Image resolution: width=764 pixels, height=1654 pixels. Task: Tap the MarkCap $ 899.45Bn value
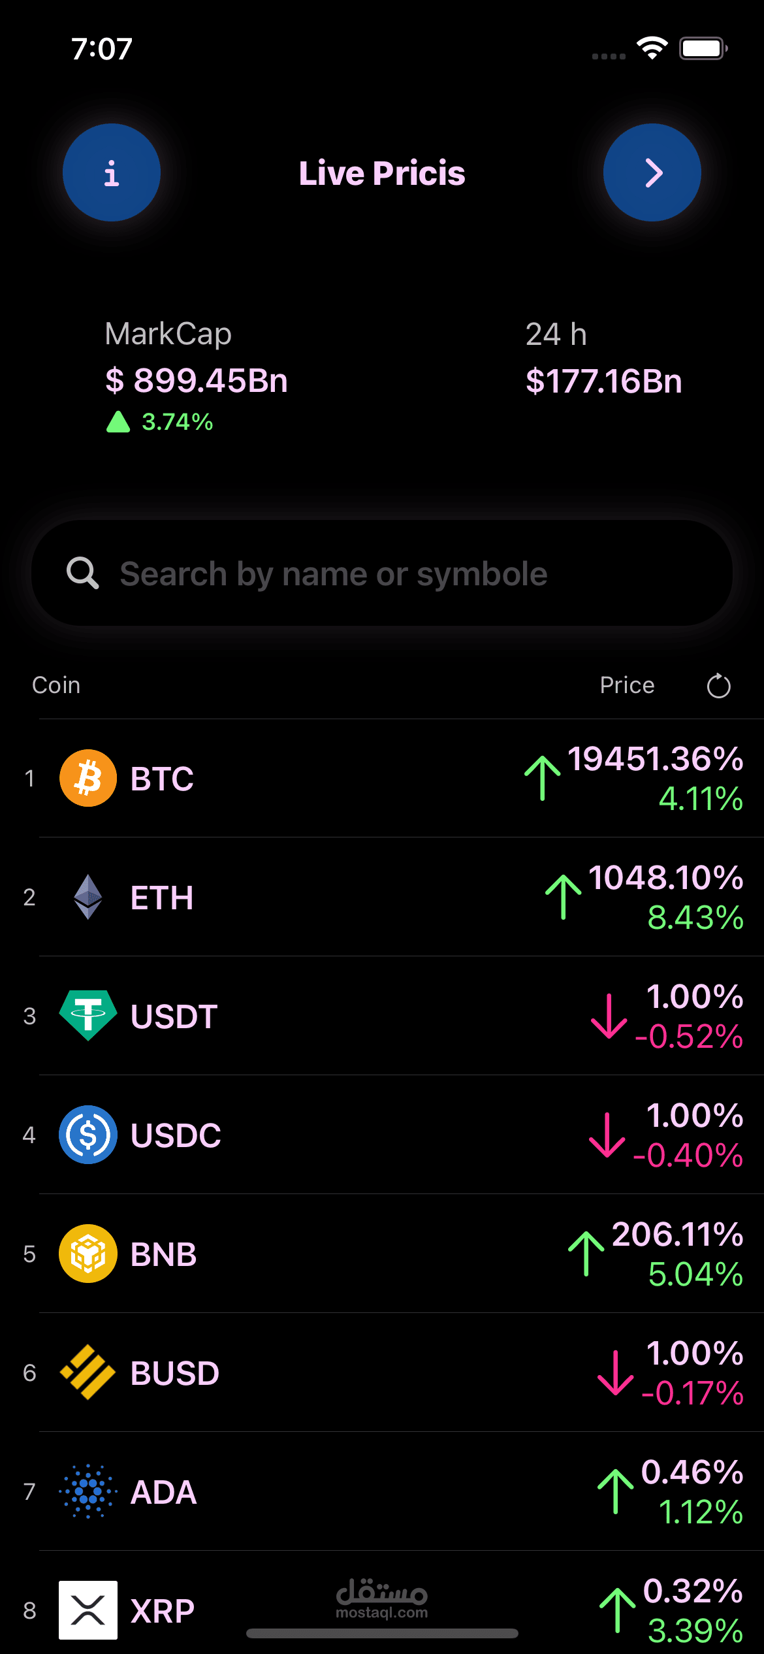(x=197, y=380)
